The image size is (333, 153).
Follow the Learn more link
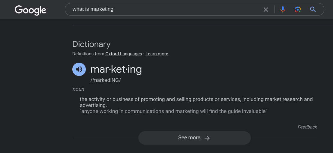[x=157, y=54]
